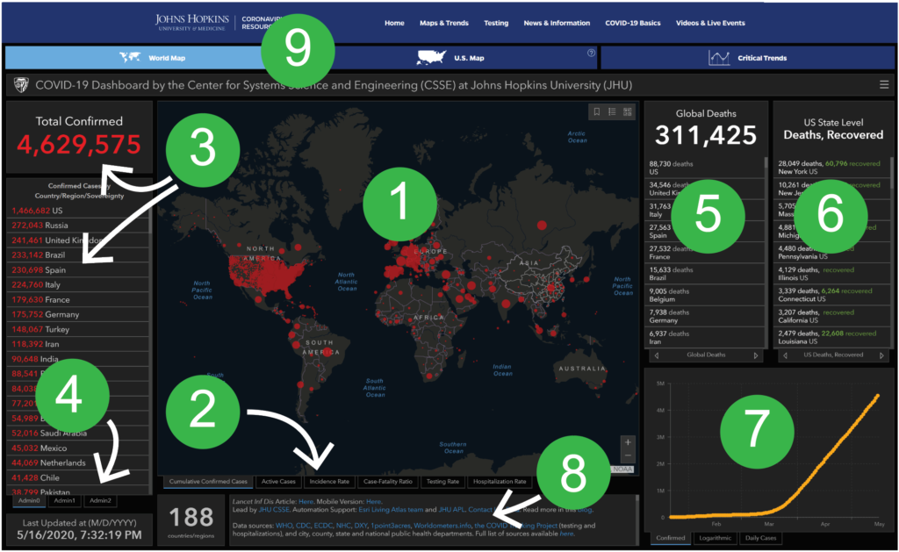Open the map legend list icon

click(x=612, y=111)
